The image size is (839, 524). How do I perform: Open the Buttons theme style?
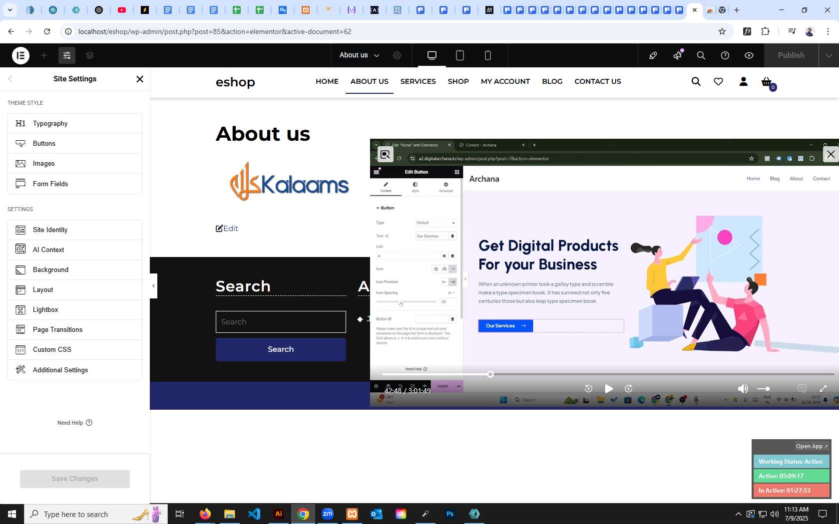[75, 143]
